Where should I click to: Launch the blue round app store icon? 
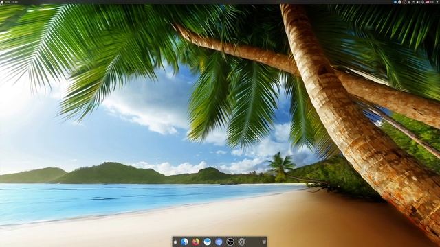pos(219,242)
